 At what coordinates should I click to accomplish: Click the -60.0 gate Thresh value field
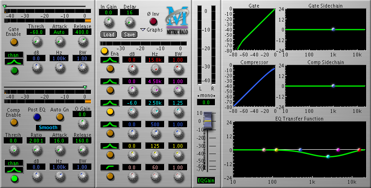[x=36, y=32]
